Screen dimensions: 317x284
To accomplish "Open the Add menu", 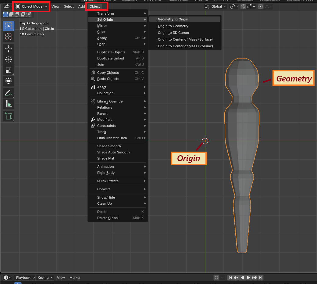I will click(x=81, y=6).
